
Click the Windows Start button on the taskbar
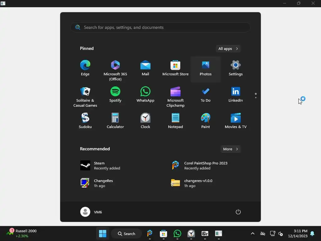click(103, 233)
